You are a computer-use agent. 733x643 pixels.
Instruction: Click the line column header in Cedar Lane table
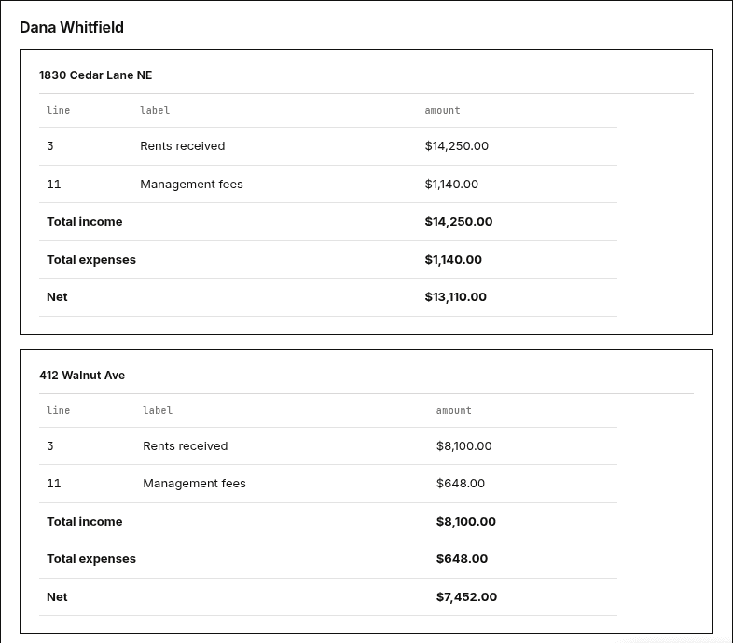[59, 110]
